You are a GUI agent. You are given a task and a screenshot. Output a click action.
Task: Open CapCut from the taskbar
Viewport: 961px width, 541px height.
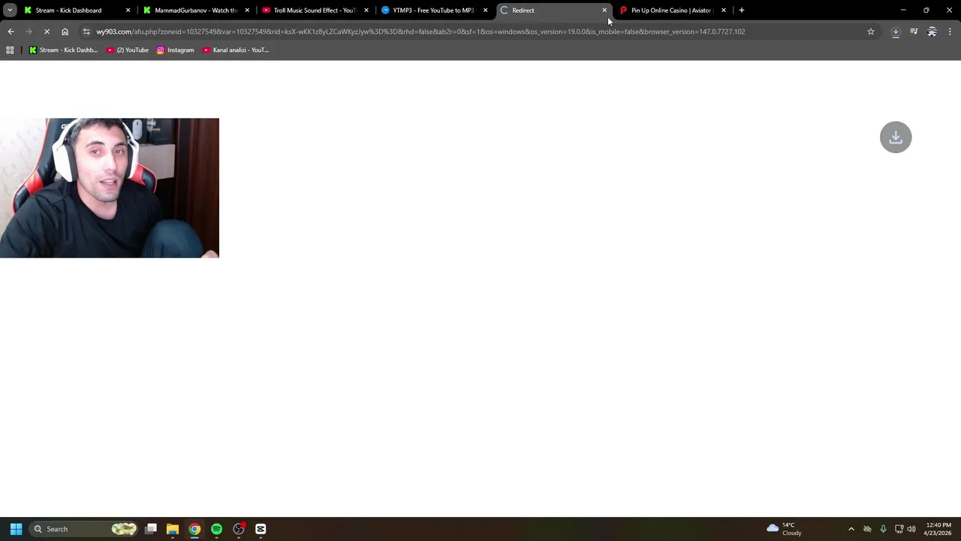261,529
